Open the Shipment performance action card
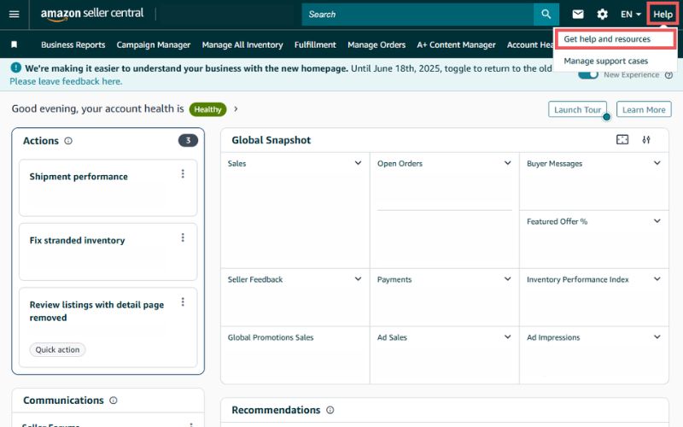683x427 pixels. click(108, 187)
